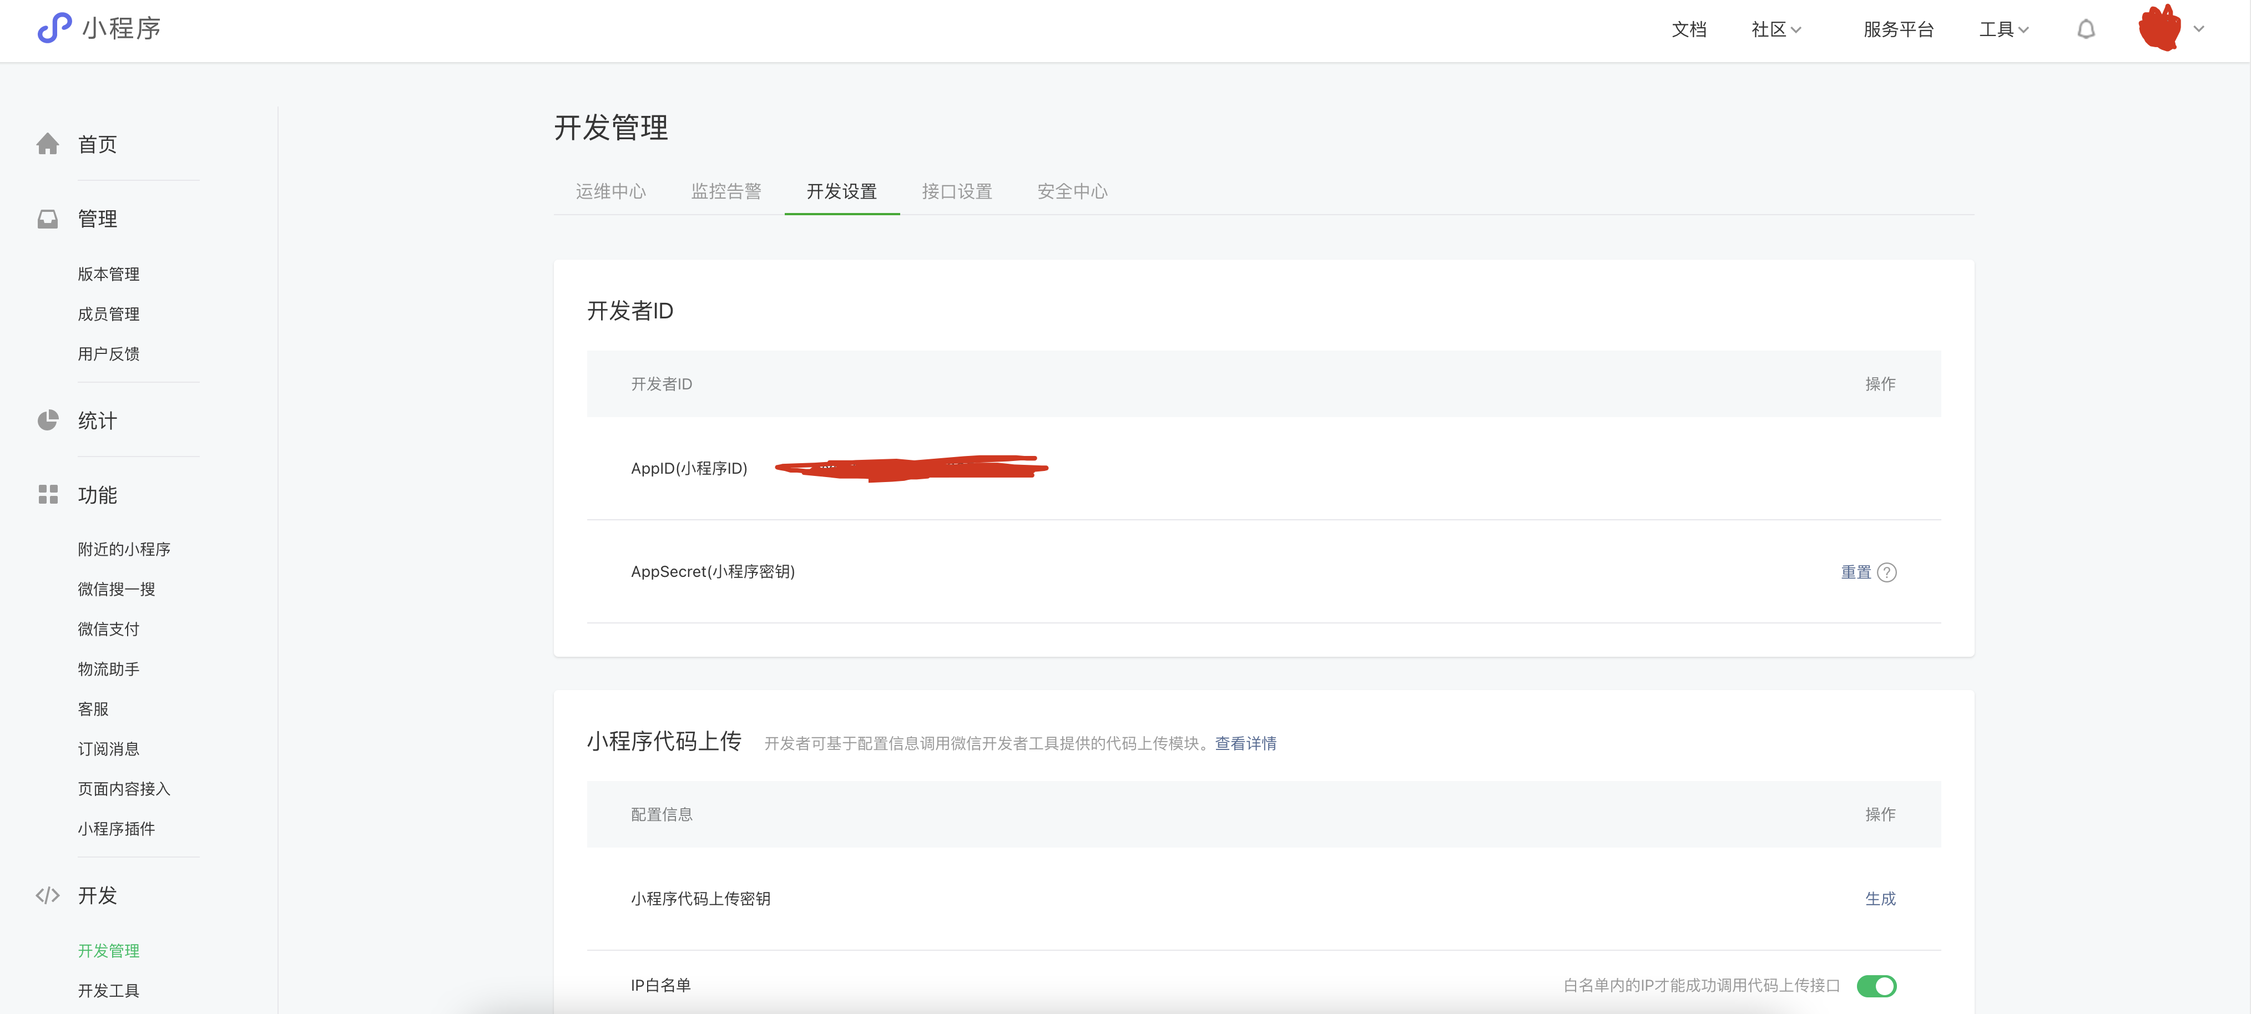Viewport: 2251px width, 1014px height.
Task: Expand the 社区 dropdown menu
Action: coord(1776,30)
